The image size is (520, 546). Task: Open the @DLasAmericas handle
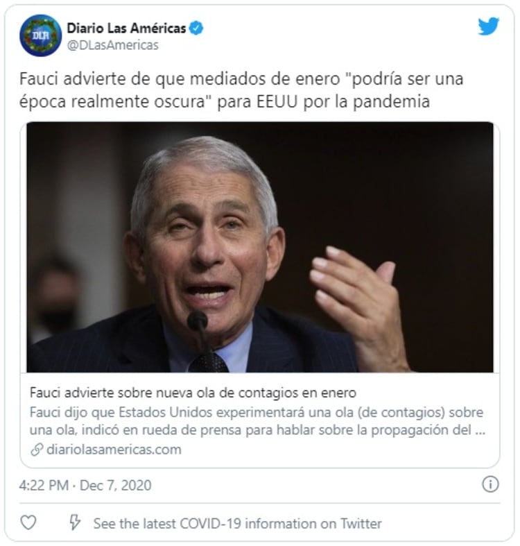click(112, 45)
